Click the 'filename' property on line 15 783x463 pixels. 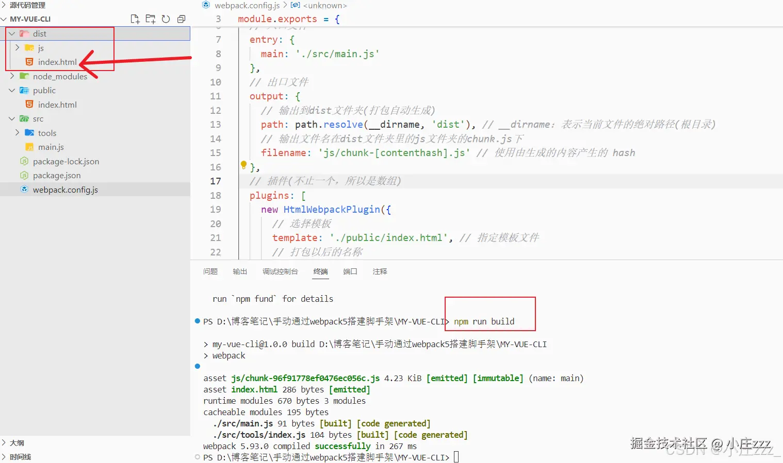coord(283,153)
